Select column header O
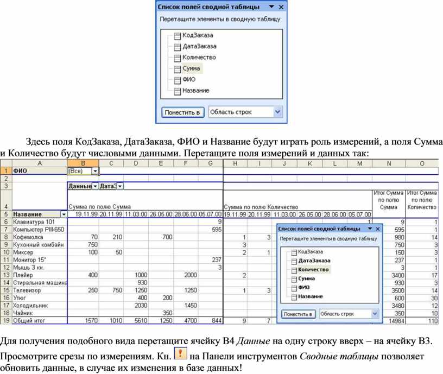Image resolution: width=443 pixels, height=374 pixels. [422, 163]
